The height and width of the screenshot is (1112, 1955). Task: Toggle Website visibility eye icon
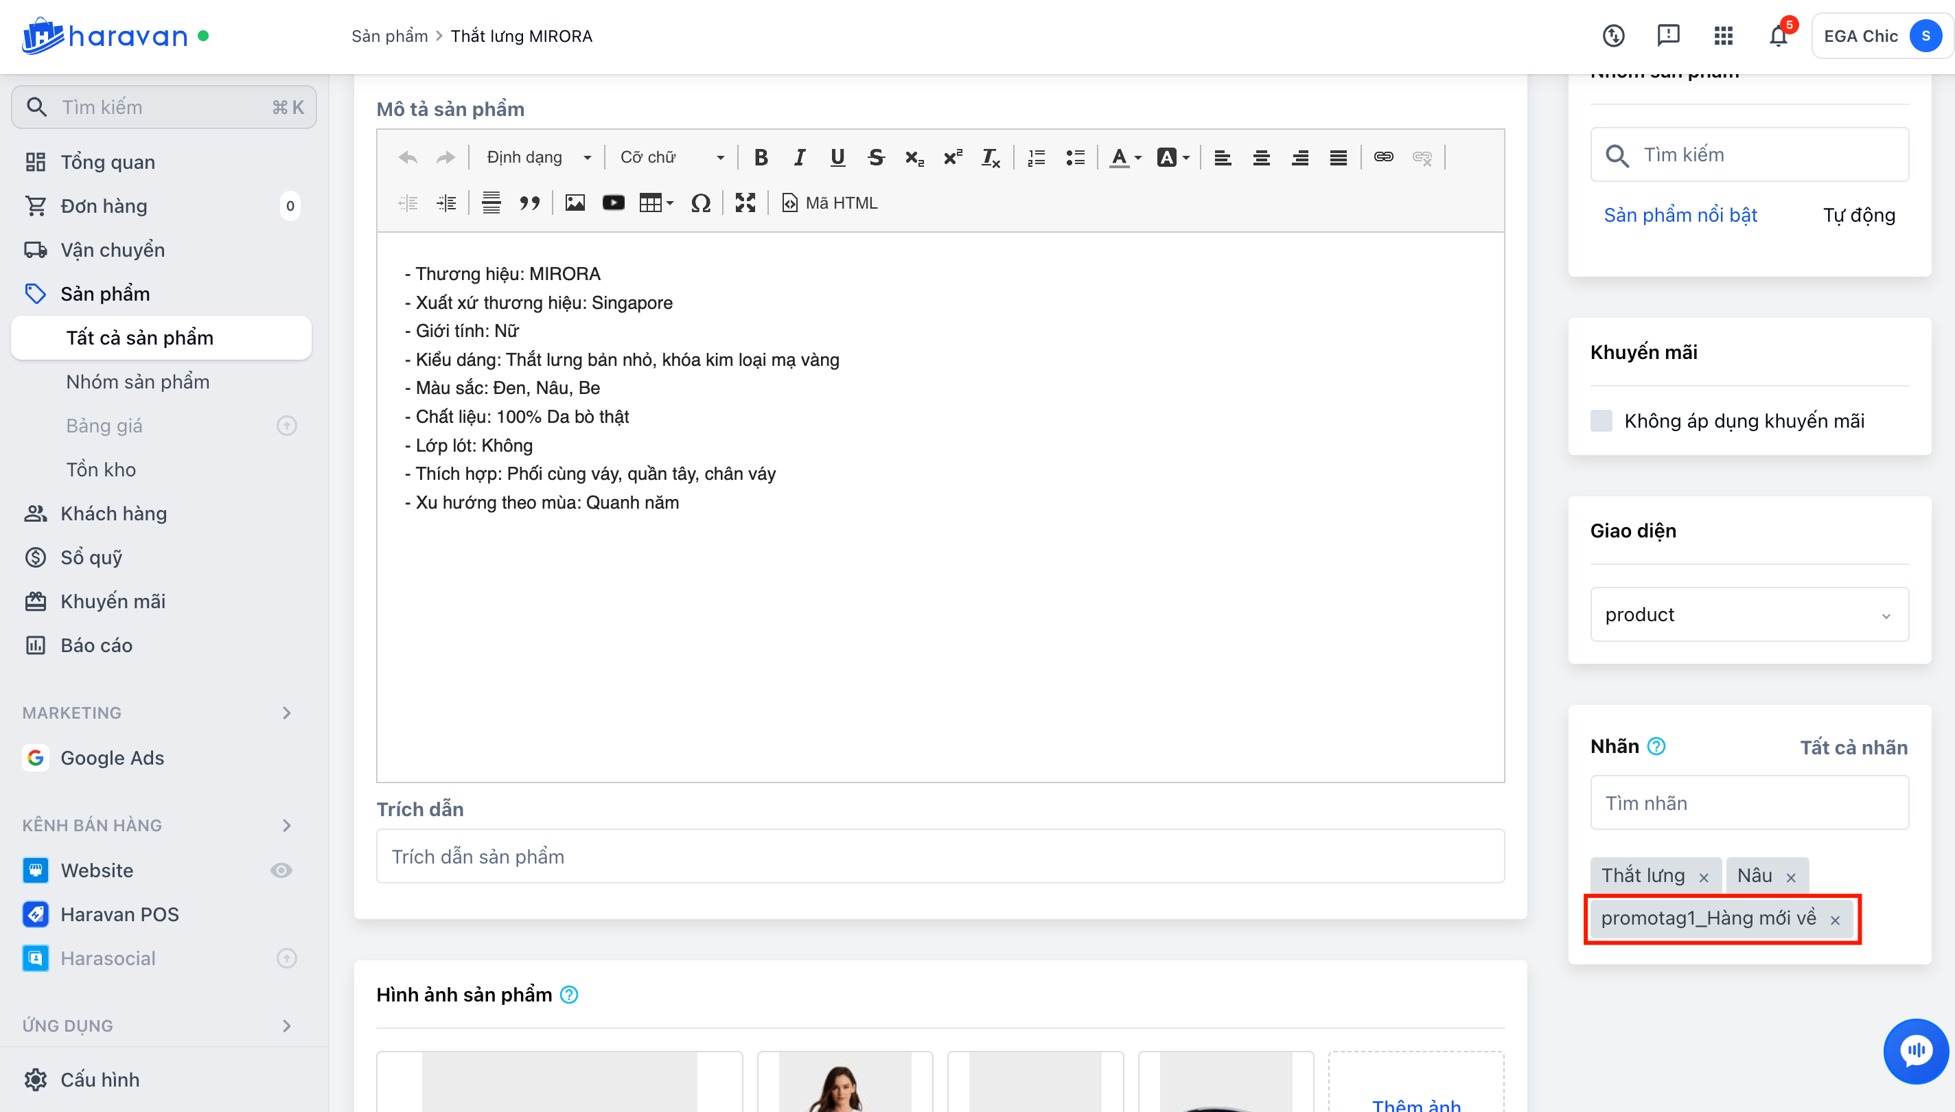281,870
